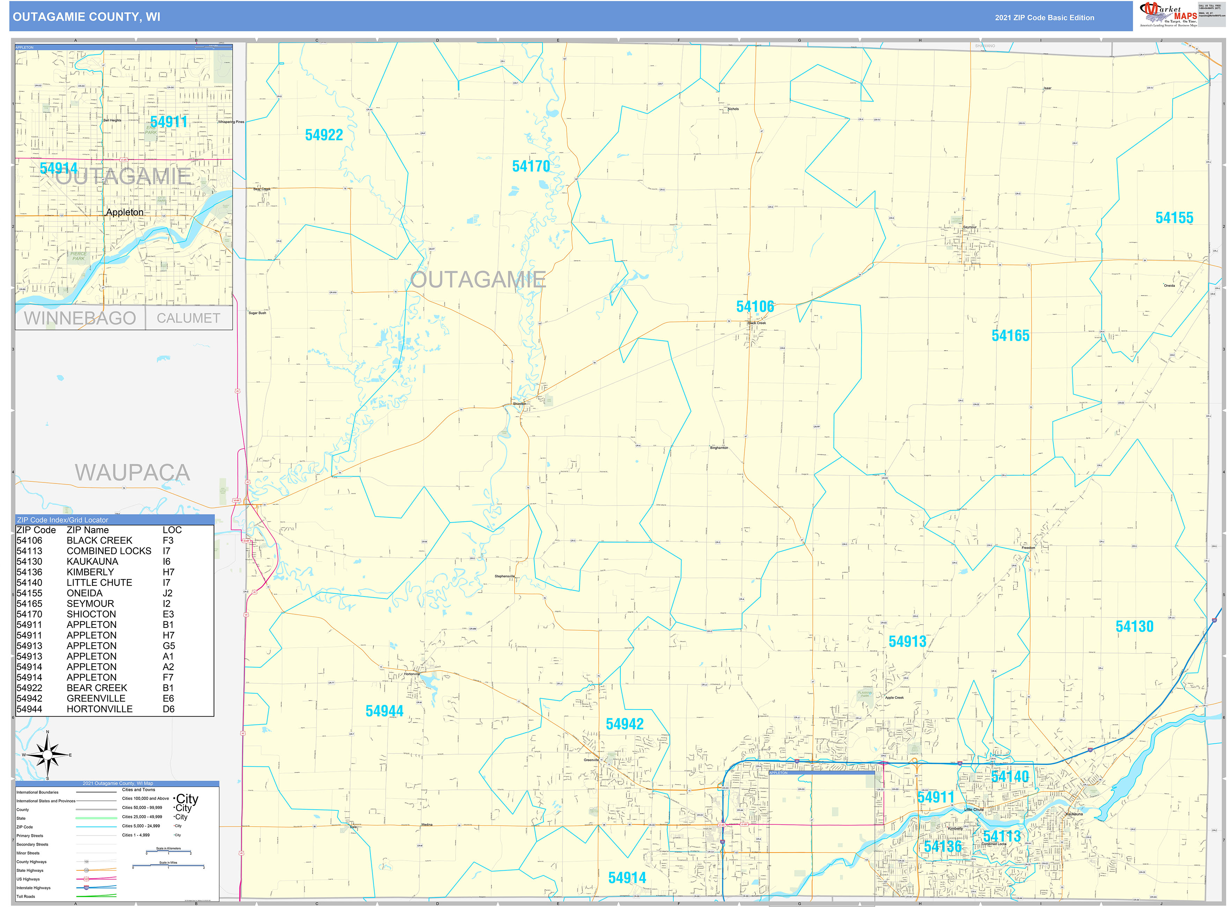1232x907 pixels.
Task: Click the State Highways circle symbol in legend
Action: pos(87,871)
